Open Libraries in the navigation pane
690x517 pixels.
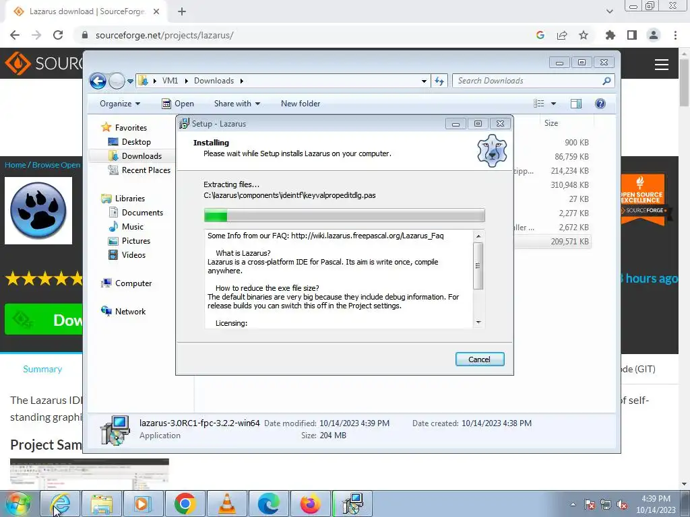click(130, 199)
